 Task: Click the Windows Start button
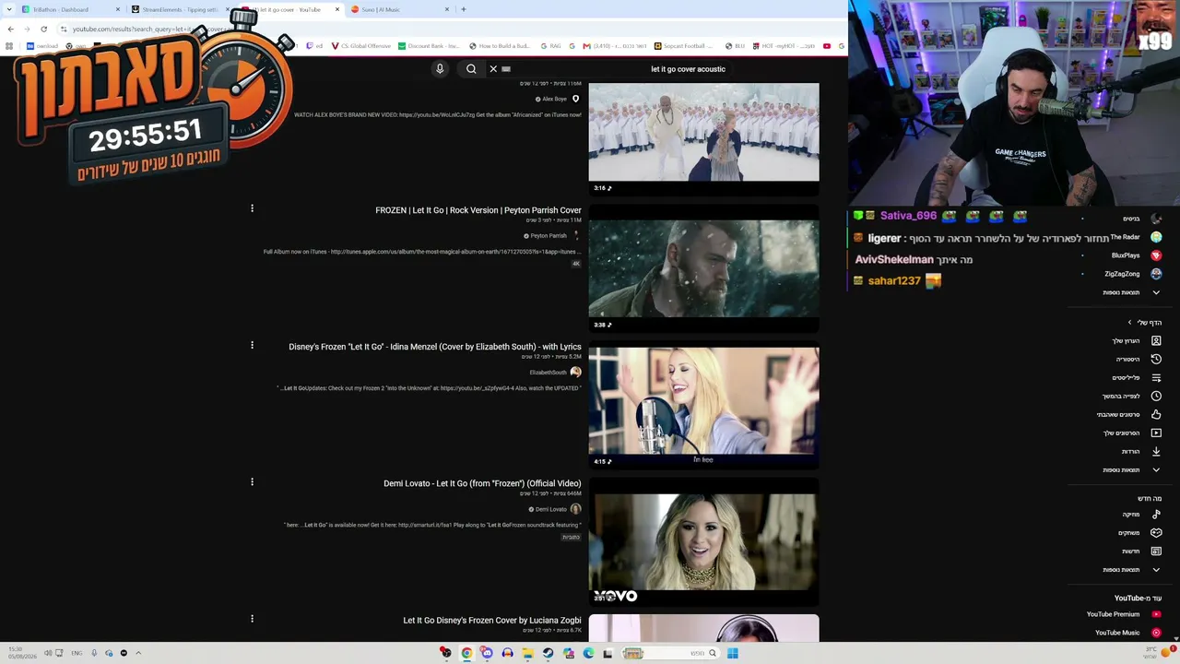[x=733, y=653]
